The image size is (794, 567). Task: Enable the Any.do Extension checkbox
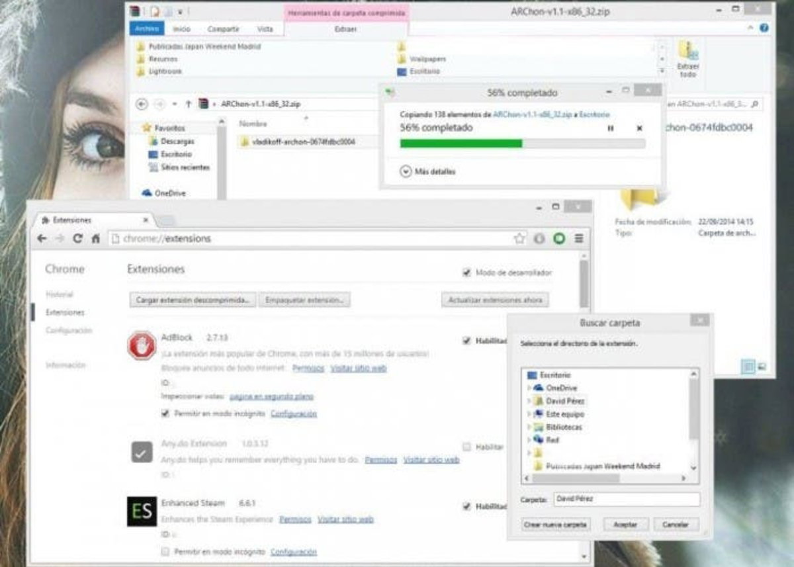(466, 447)
